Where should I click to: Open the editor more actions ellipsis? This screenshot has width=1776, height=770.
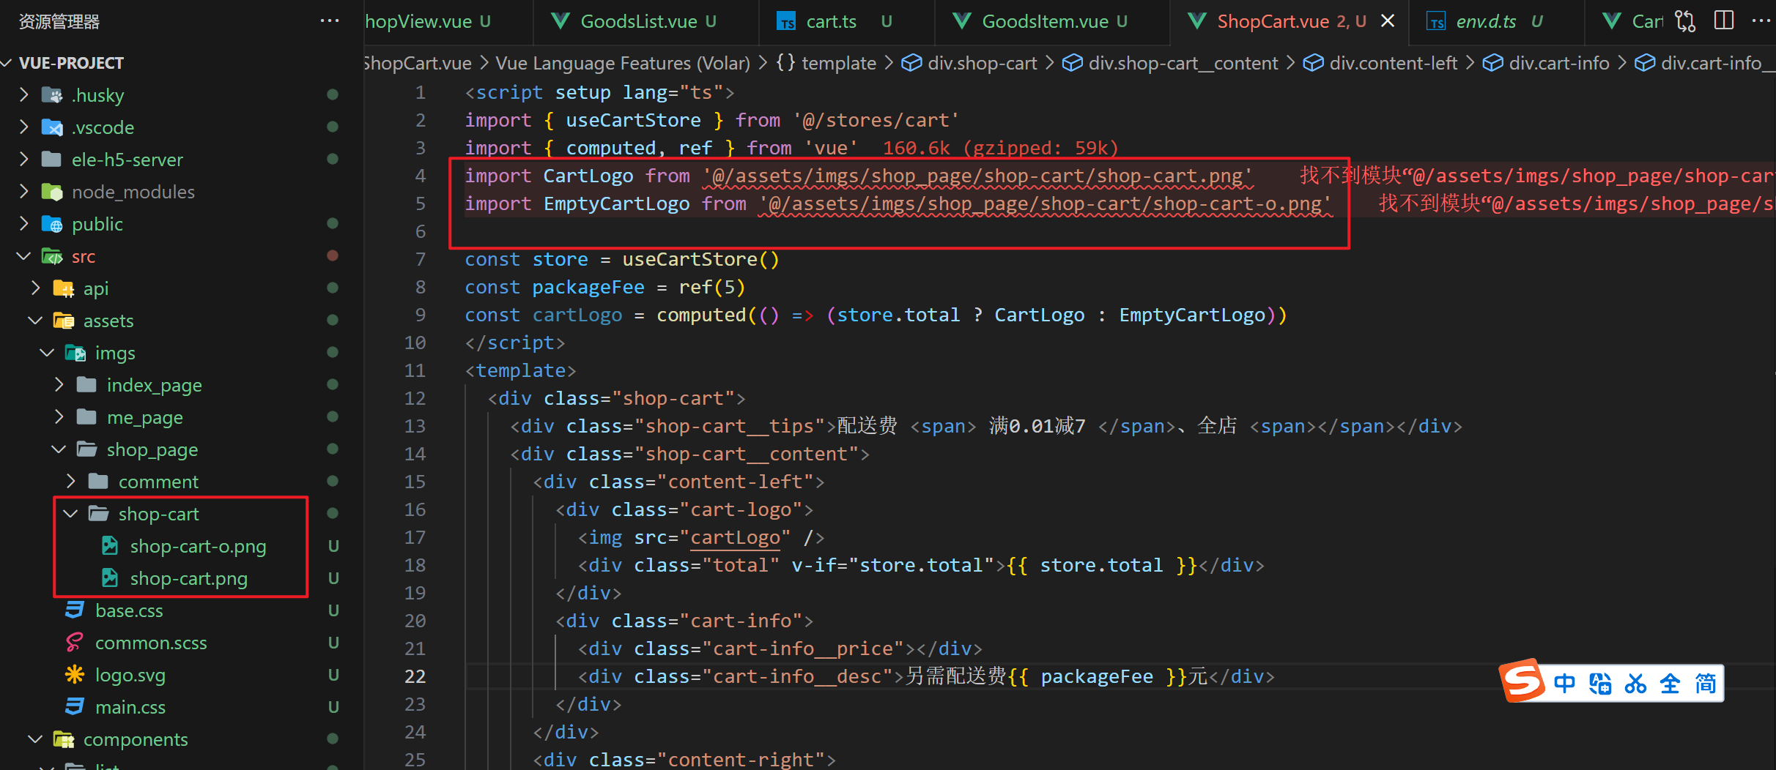click(1761, 21)
